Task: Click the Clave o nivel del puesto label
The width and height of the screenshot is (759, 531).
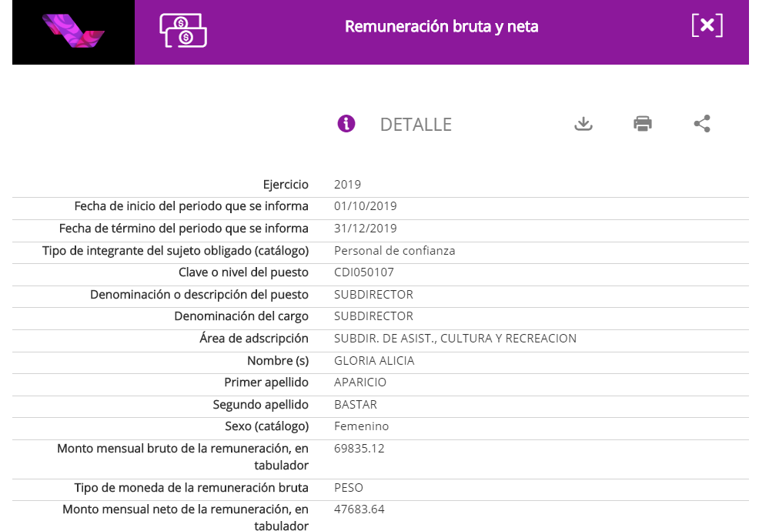Action: (243, 272)
